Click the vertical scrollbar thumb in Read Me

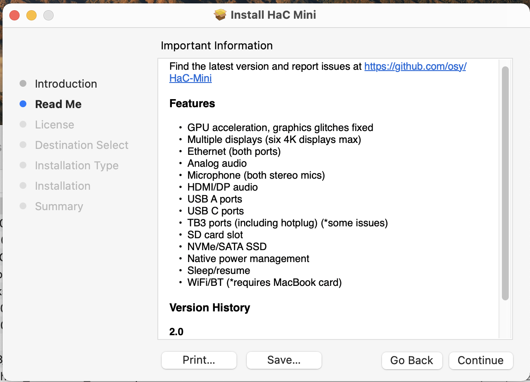pos(505,183)
